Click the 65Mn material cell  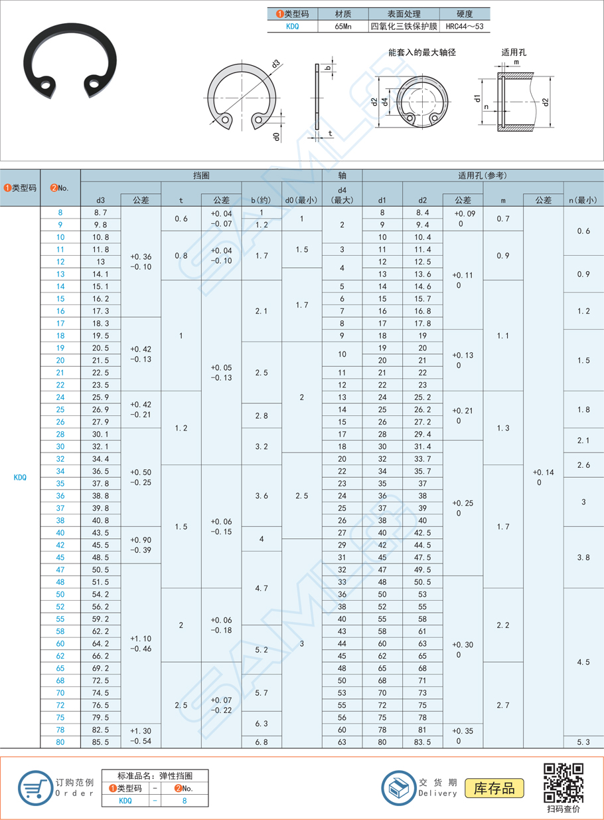[x=343, y=27]
